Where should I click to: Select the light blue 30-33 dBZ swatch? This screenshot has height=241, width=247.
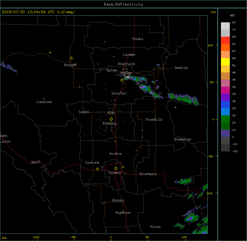[225, 112]
